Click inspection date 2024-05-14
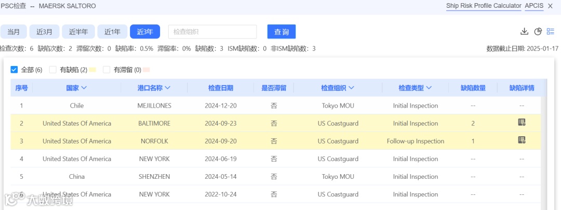This screenshot has width=561, height=210. coord(221,176)
